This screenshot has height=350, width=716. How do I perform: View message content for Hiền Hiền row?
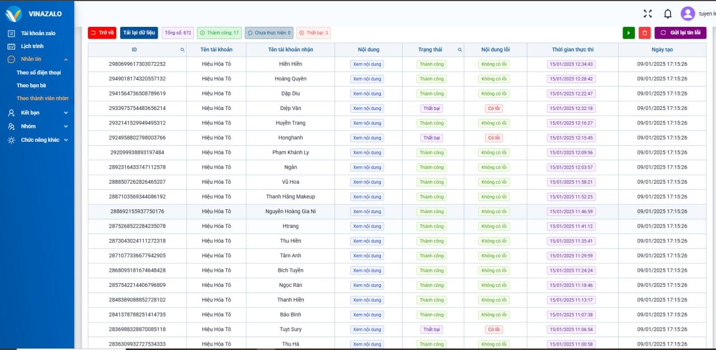367,64
